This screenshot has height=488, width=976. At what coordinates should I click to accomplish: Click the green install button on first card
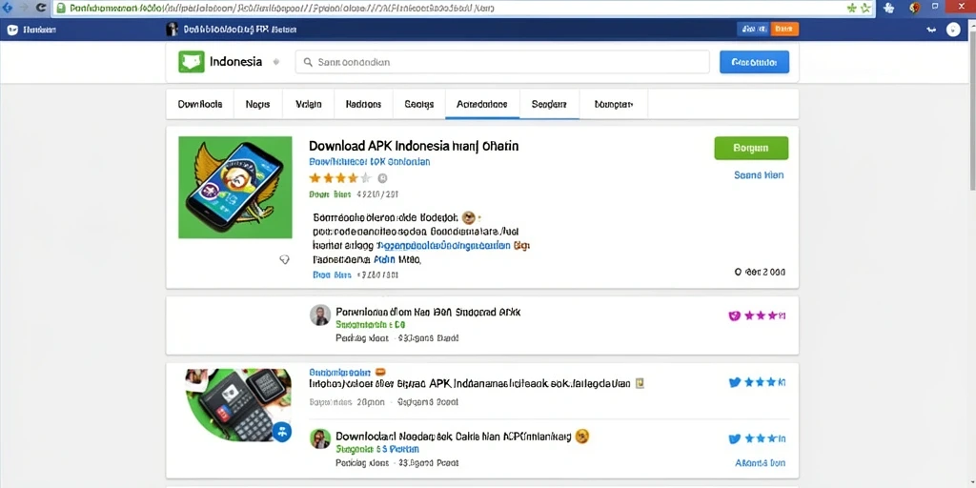tap(751, 148)
